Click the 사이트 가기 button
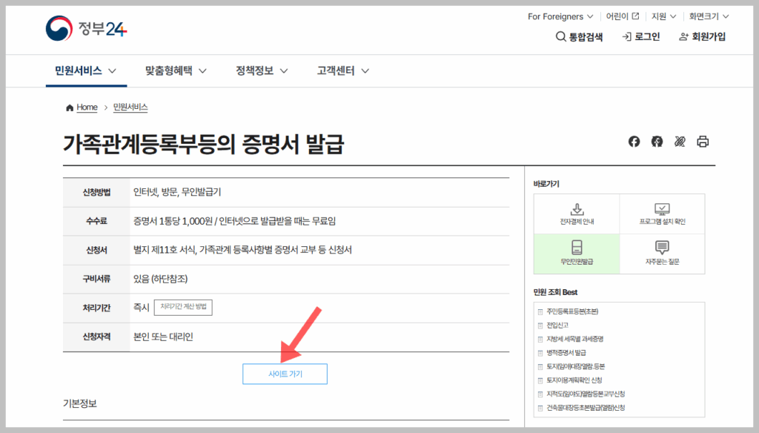The image size is (759, 433). pos(285,374)
